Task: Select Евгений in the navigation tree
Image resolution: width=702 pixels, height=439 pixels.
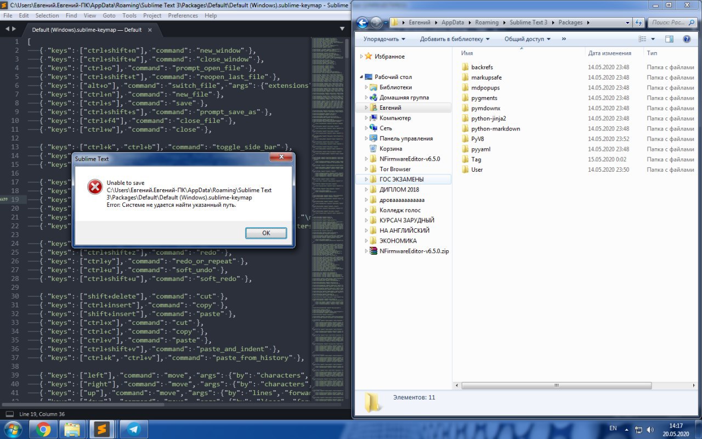Action: click(x=390, y=108)
